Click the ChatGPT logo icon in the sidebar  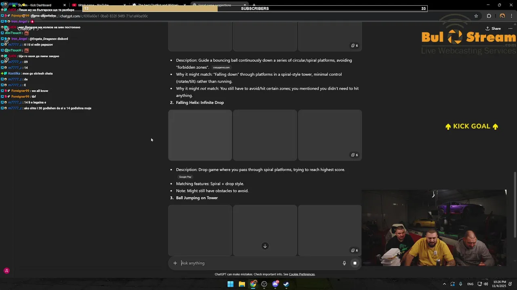click(6, 29)
